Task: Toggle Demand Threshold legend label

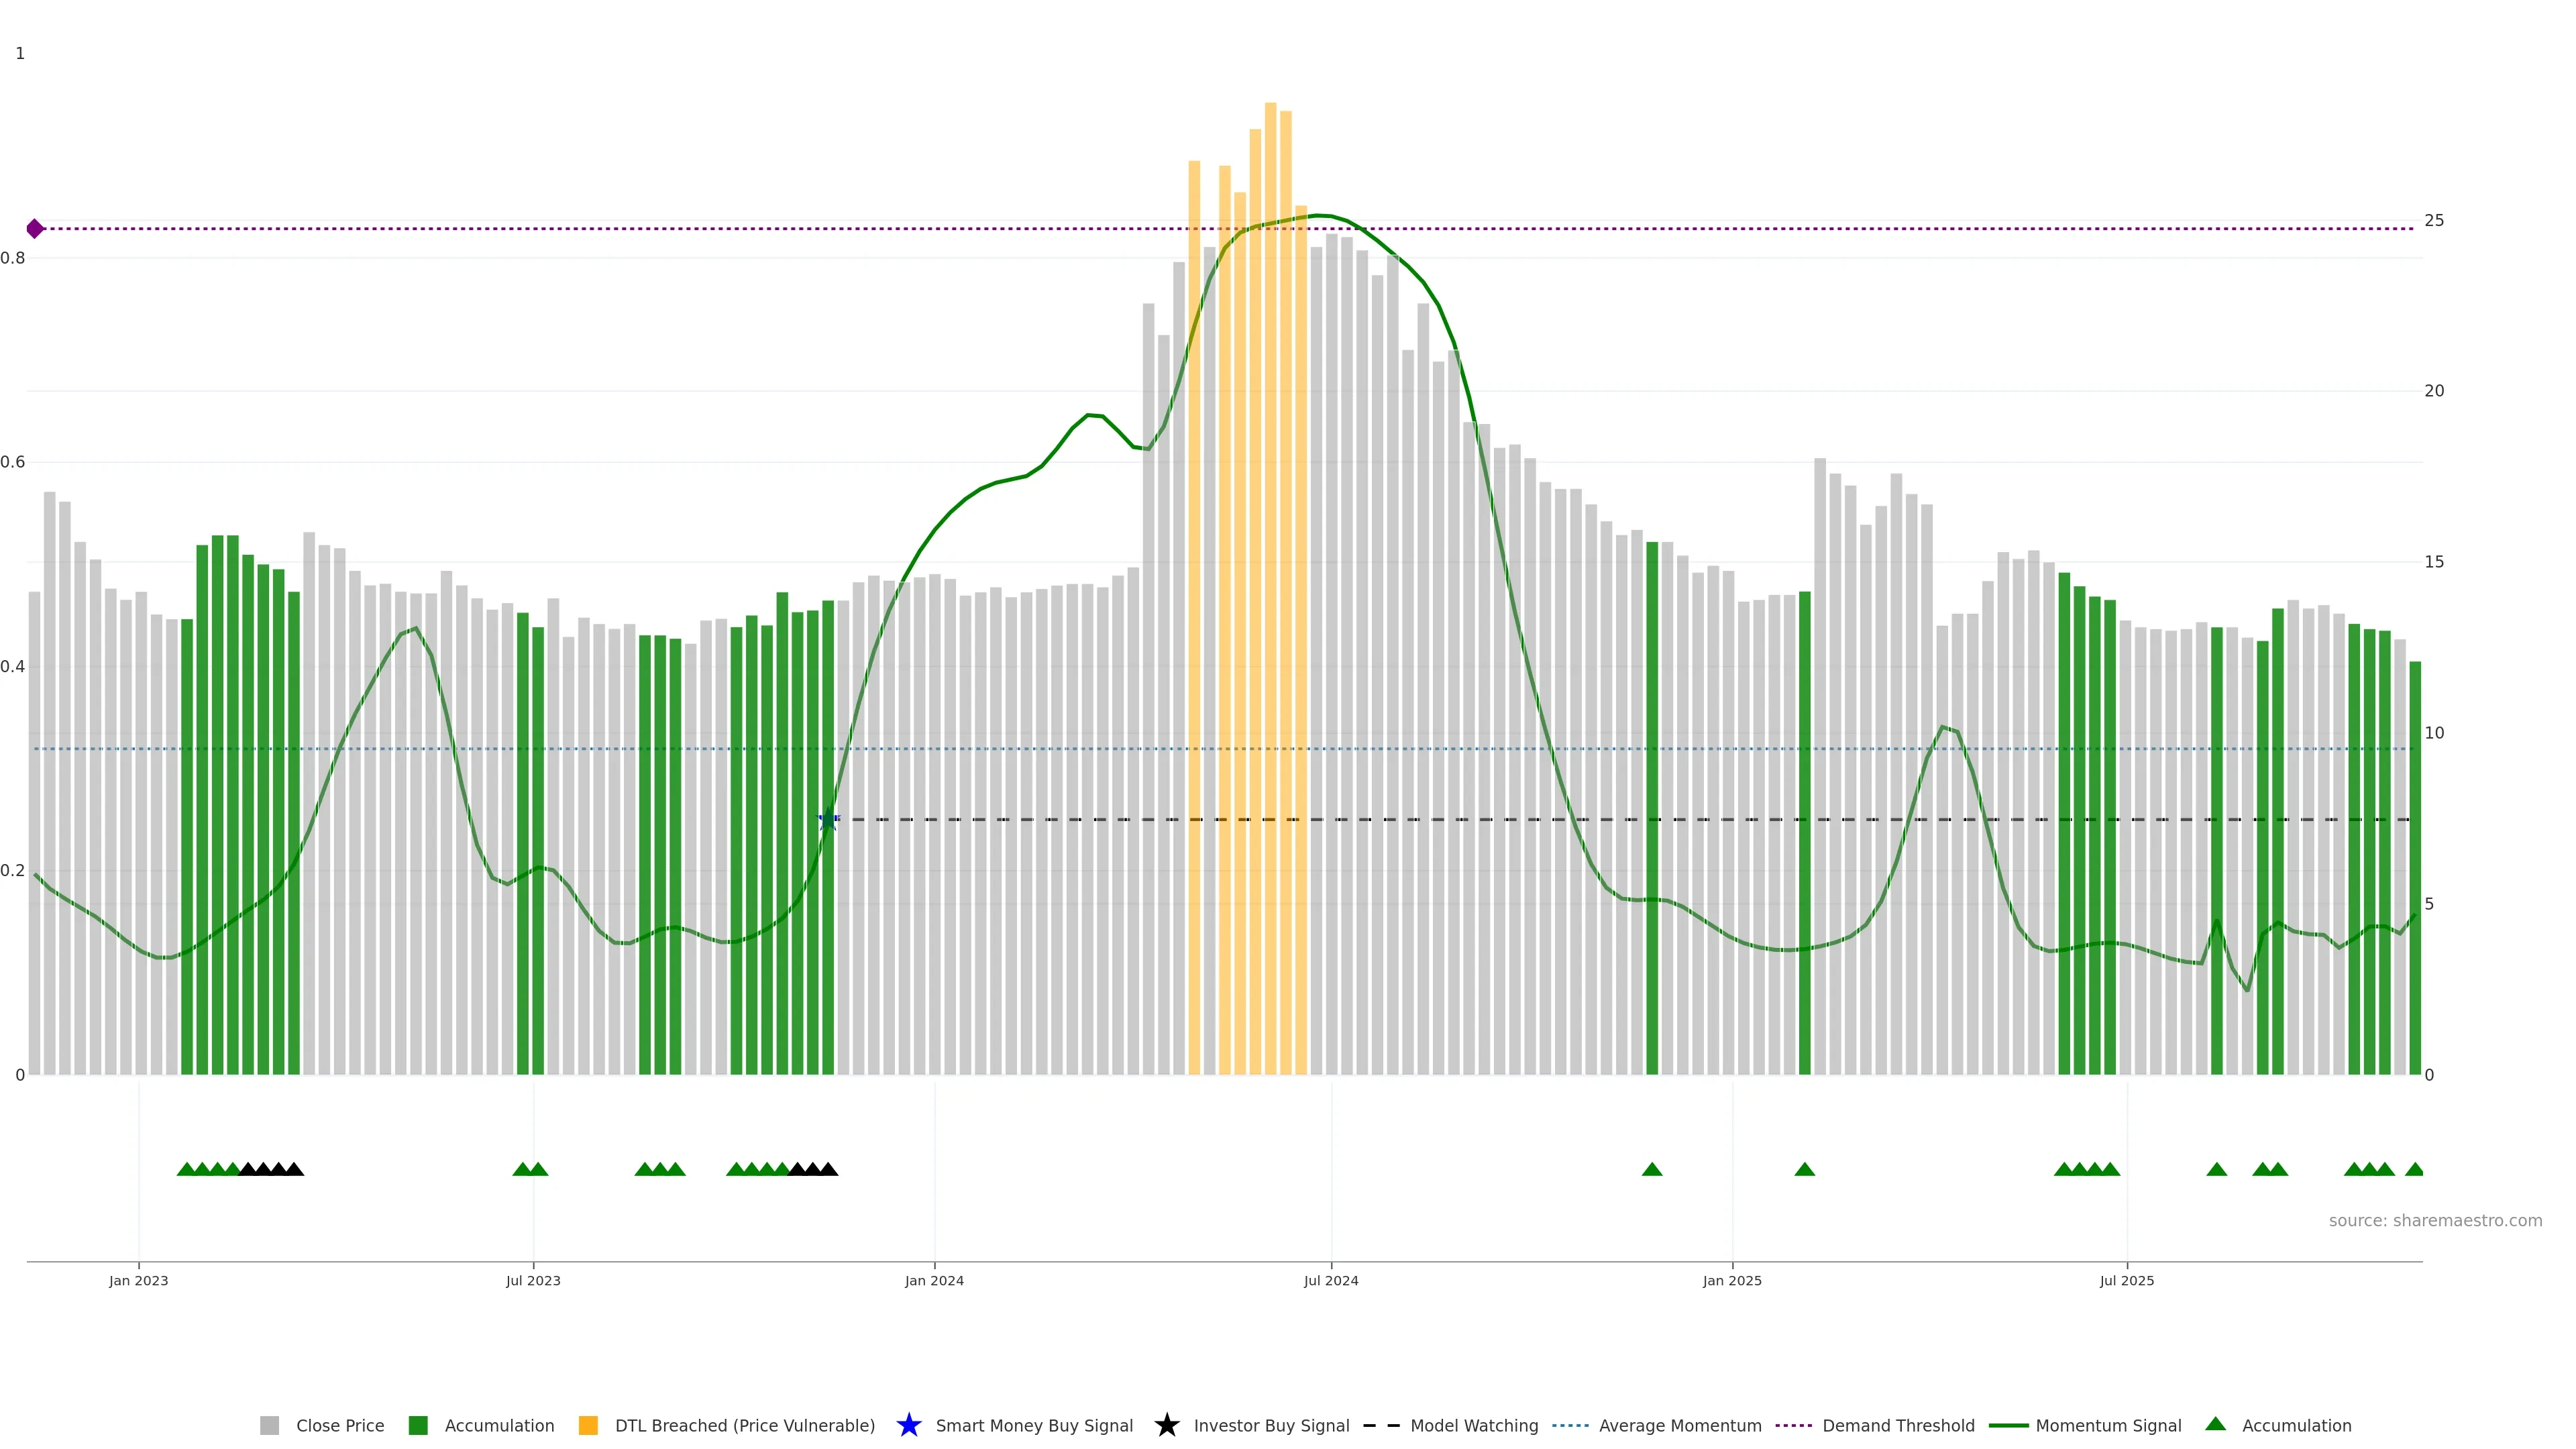Action: point(1898,1425)
